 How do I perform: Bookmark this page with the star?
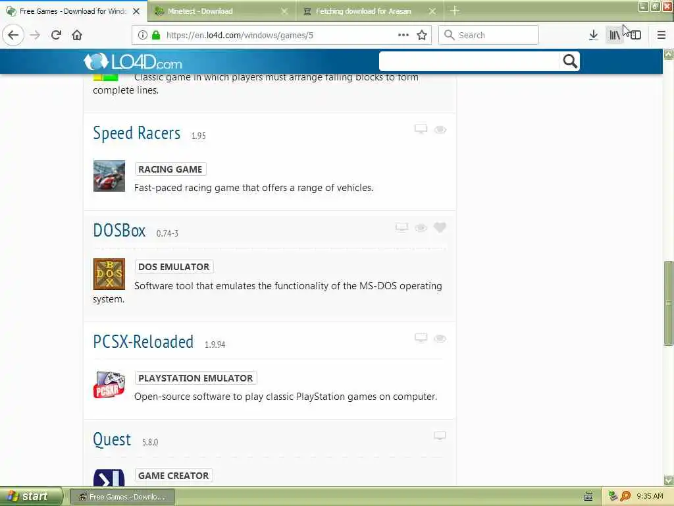click(x=422, y=35)
